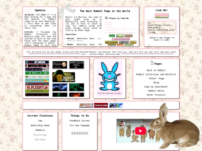Click the rabbit icon next to Pages heading
The width and height of the screenshot is (202, 151).
[x=152, y=63]
